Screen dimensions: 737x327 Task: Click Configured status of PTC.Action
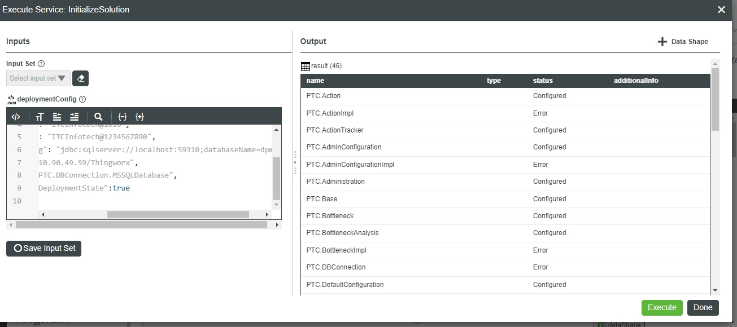coord(550,96)
